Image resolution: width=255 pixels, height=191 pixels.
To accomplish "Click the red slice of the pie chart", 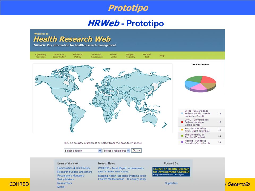I will 209,80.
